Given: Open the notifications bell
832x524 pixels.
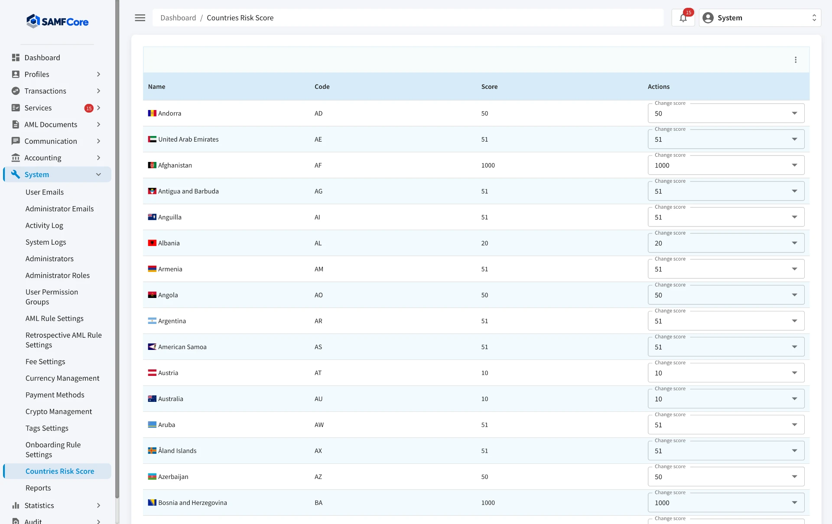Looking at the screenshot, I should [x=683, y=18].
